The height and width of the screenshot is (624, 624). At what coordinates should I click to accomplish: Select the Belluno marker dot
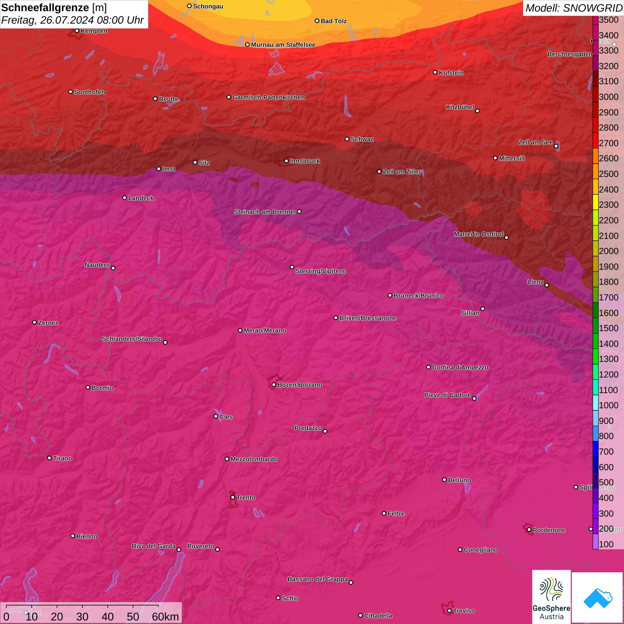pos(444,480)
